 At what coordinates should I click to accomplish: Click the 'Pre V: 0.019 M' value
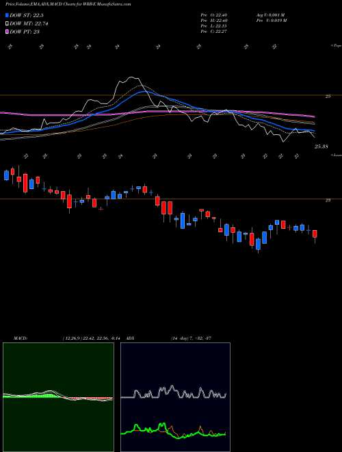(271, 21)
